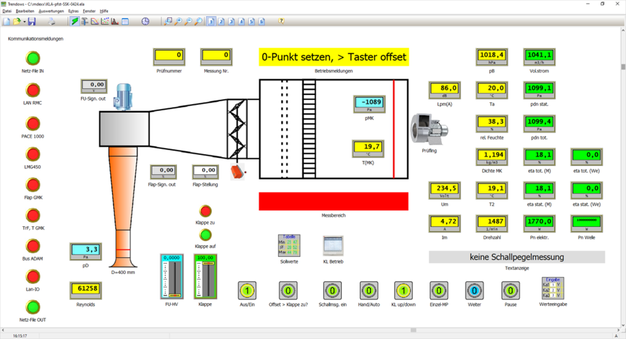Switch to page 3 toolbar icon
The height and width of the screenshot is (339, 626).
pos(231,22)
